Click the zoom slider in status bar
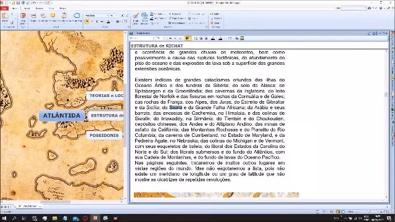395x222 pixels. [x=369, y=212]
